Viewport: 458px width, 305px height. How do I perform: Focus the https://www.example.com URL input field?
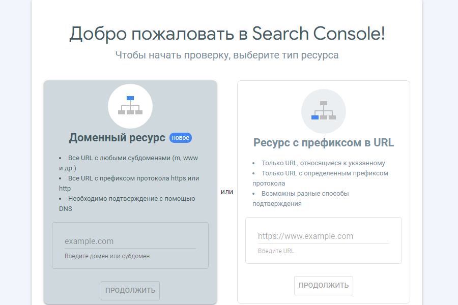pos(323,236)
